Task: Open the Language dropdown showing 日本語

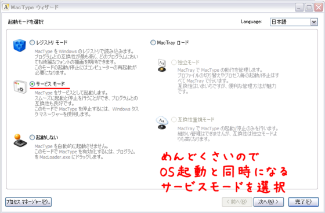Action: tap(294, 22)
